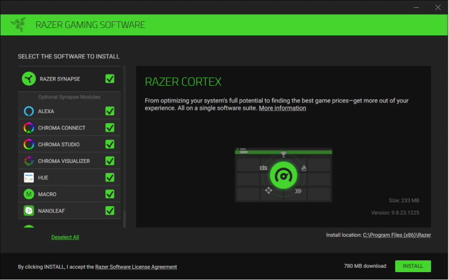This screenshot has width=449, height=280.
Task: Click the Razer snake logo in header
Action: click(x=18, y=25)
